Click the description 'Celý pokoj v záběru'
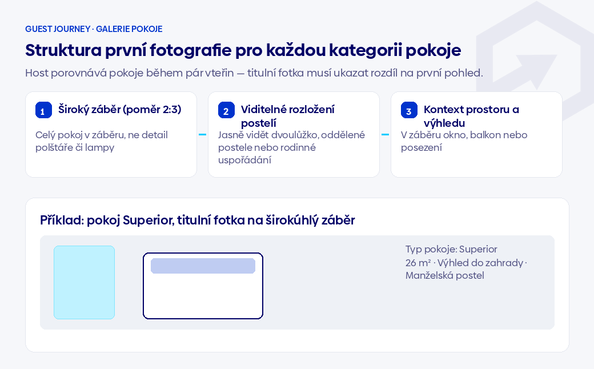Screen dimensions: 594x369 102,141
